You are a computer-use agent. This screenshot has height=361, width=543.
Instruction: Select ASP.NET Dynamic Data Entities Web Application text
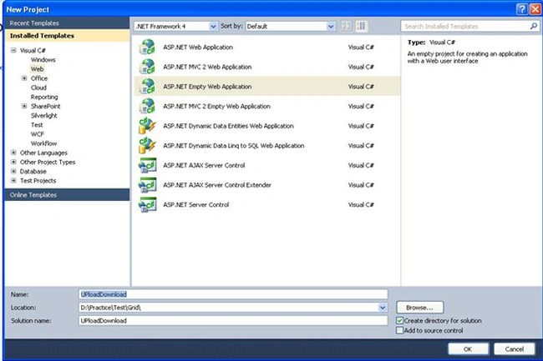(x=229, y=126)
